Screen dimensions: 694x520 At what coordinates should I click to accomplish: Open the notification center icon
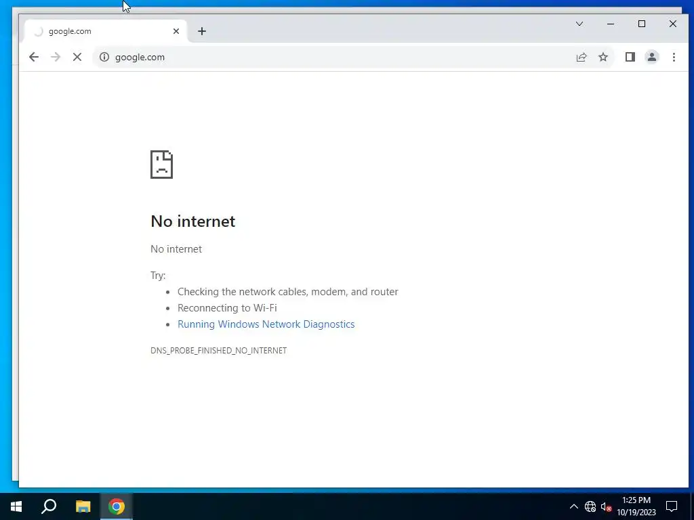(672, 506)
